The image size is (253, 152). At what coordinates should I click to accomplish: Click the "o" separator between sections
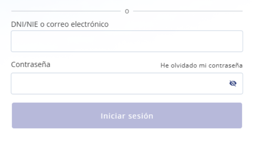pos(127,12)
